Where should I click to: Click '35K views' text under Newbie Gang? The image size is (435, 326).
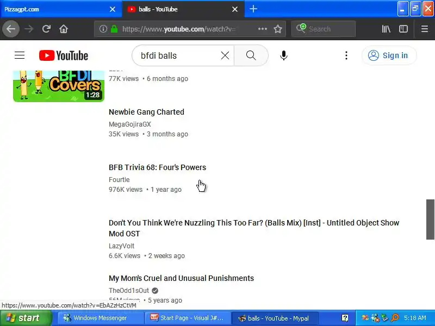pyautogui.click(x=124, y=134)
